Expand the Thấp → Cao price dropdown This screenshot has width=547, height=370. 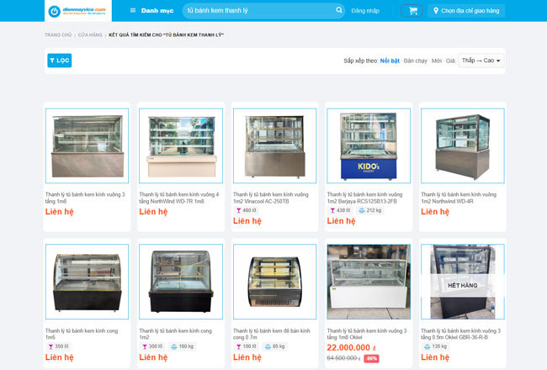tap(481, 61)
